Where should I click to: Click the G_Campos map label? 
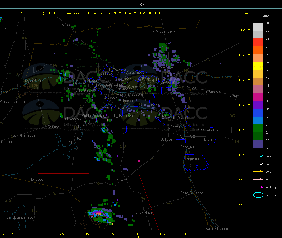click(x=213, y=91)
